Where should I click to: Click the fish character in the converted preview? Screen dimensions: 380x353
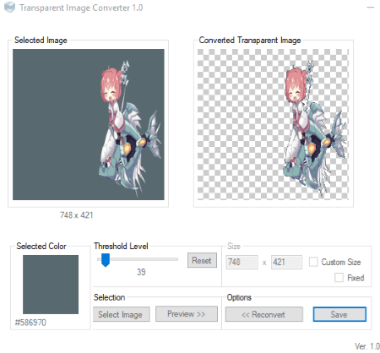(313, 152)
